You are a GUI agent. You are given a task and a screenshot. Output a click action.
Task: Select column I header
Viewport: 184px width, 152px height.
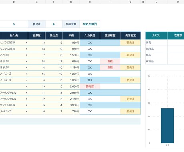(x=110, y=2)
